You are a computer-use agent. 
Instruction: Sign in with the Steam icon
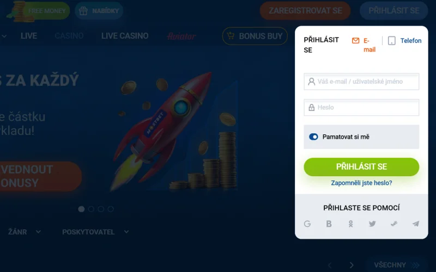click(x=394, y=224)
